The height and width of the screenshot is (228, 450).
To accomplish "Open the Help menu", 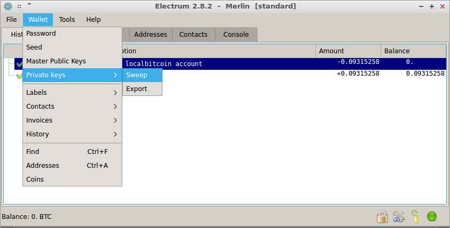I will point(94,20).
